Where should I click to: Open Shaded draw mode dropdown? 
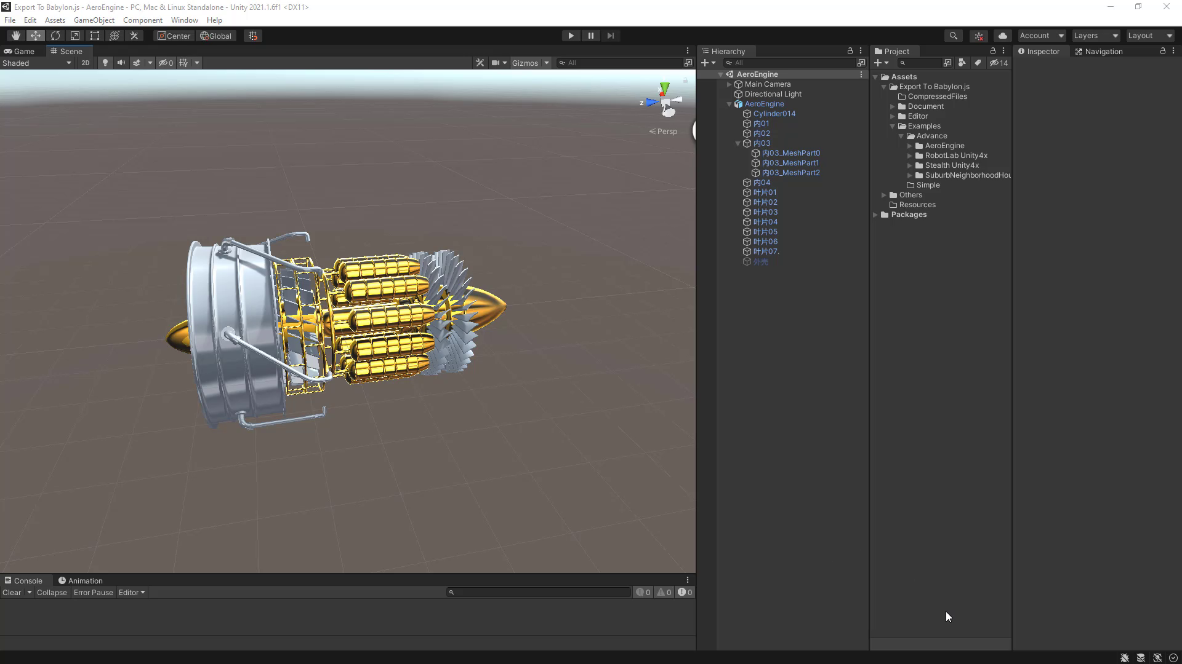(x=37, y=63)
